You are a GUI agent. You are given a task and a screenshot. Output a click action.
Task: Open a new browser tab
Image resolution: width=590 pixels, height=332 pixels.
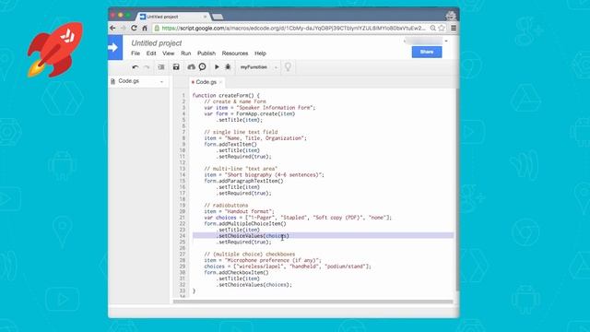point(218,17)
